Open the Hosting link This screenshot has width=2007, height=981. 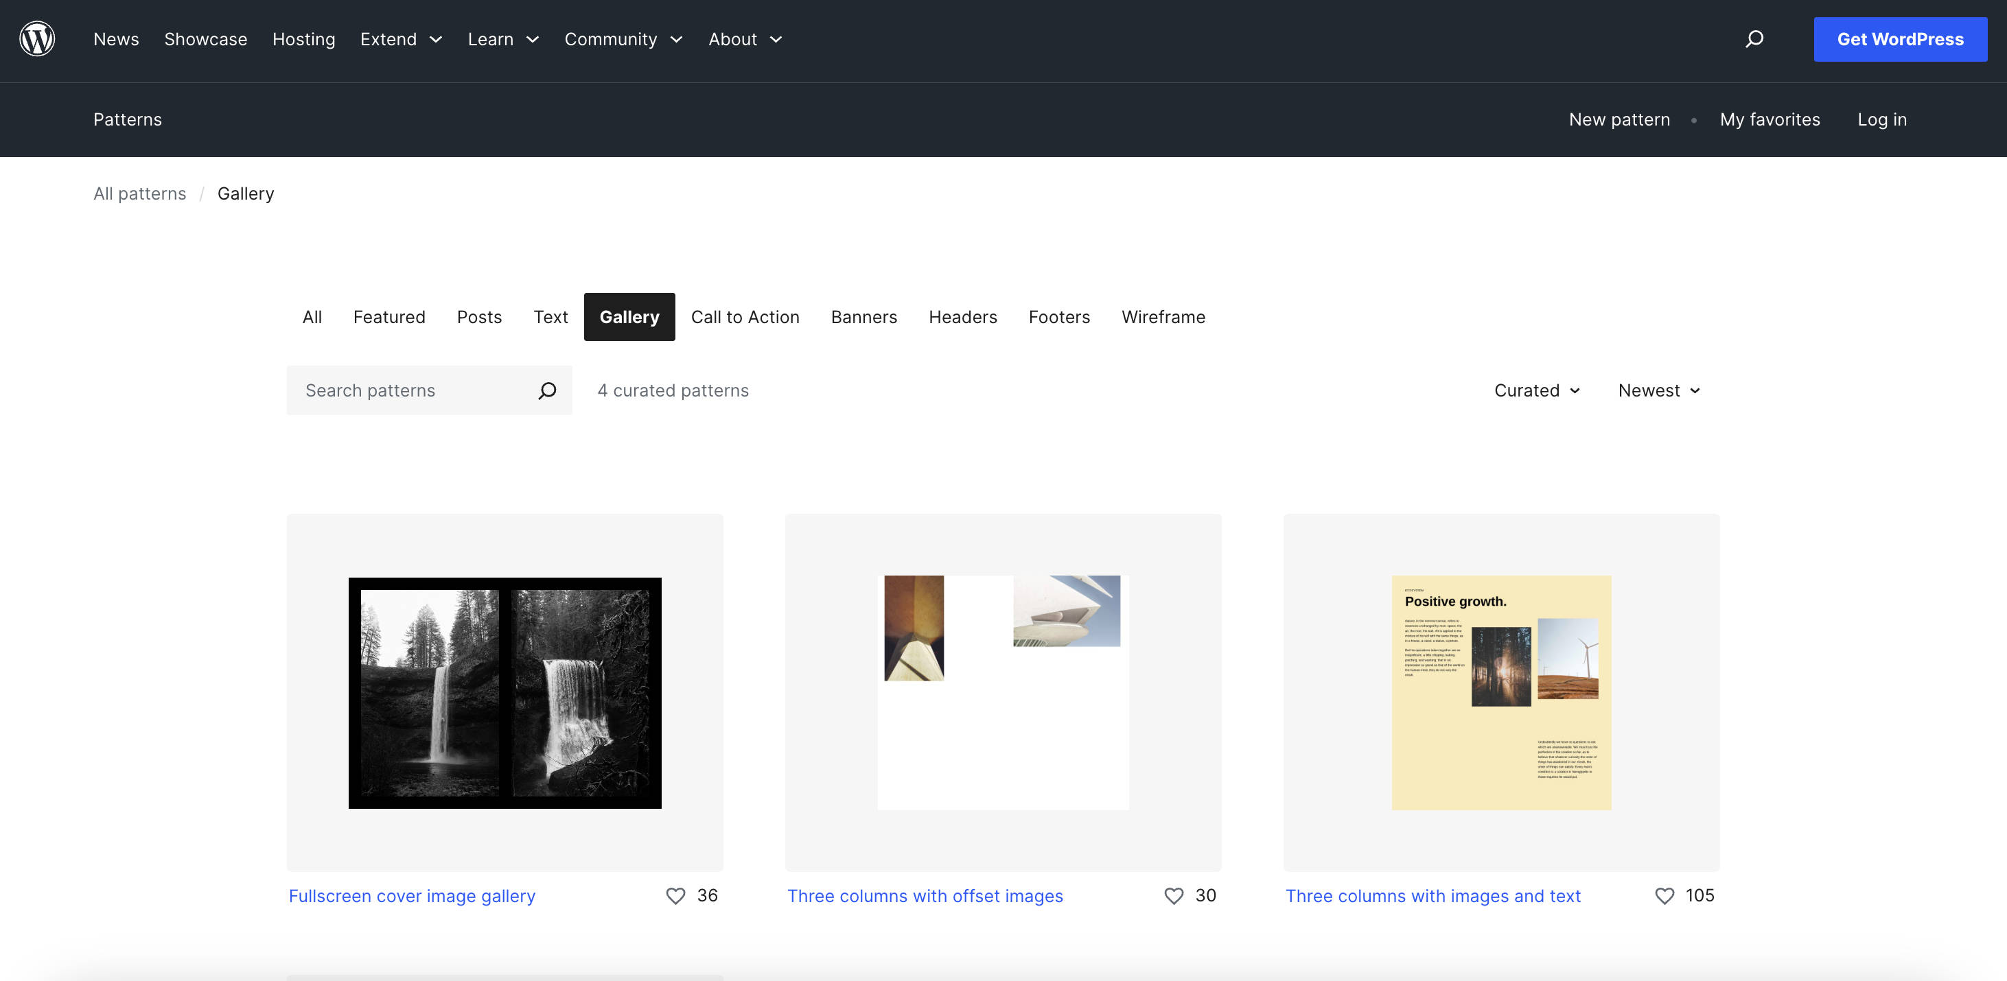(304, 39)
